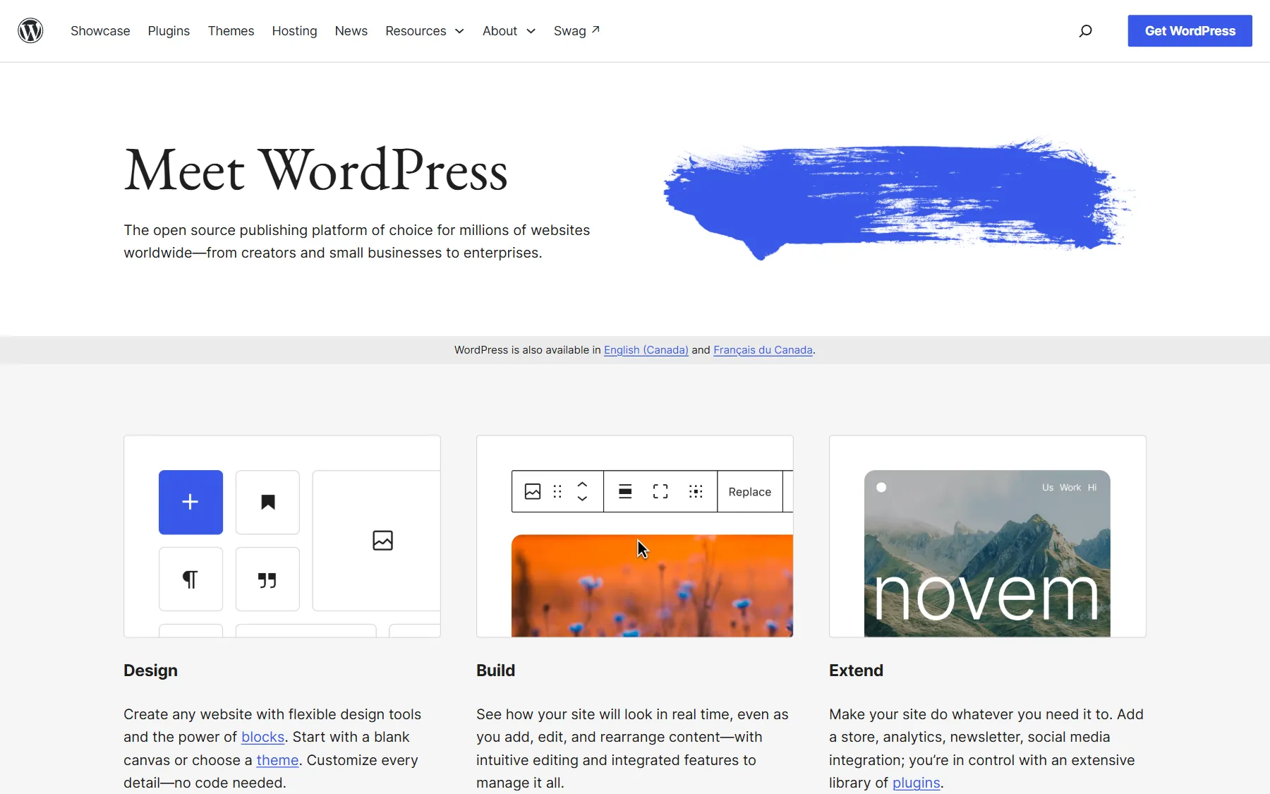Click the novem mountain theme thumbnail
1270x794 pixels.
pyautogui.click(x=987, y=553)
